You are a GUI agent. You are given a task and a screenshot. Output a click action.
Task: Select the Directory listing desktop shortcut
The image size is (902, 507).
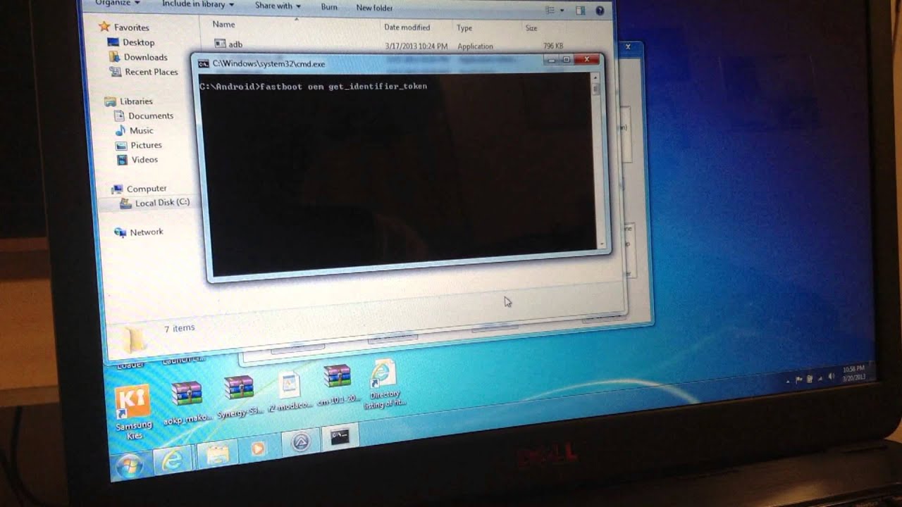pos(384,384)
